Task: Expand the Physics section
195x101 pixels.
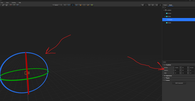Action: tap(163, 78)
